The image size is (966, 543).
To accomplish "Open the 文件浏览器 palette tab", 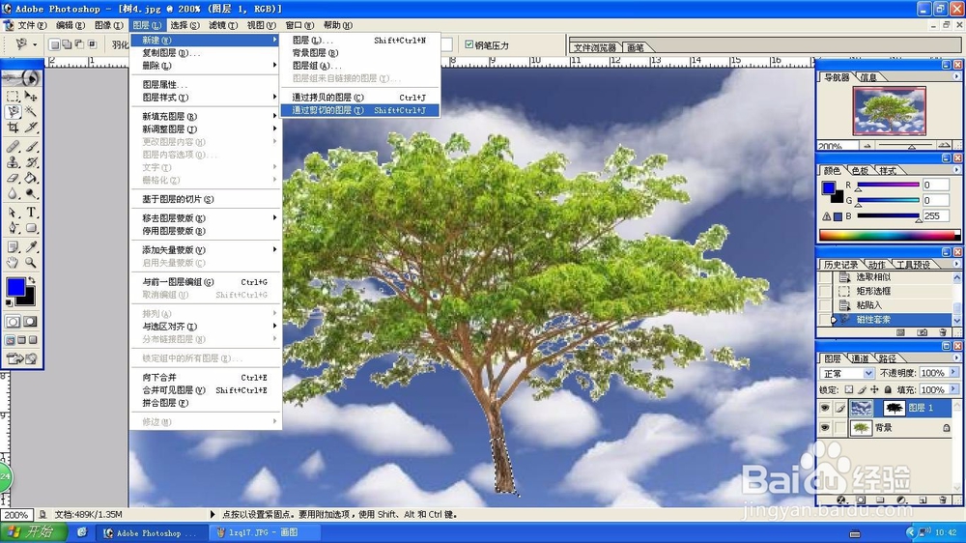I will pyautogui.click(x=594, y=47).
